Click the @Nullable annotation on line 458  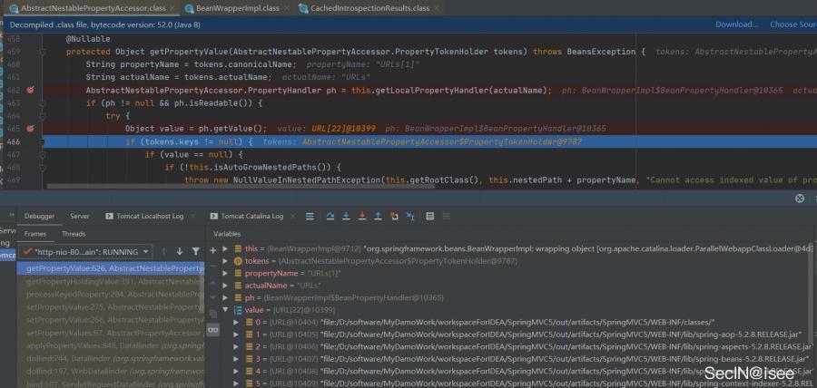tap(88, 39)
